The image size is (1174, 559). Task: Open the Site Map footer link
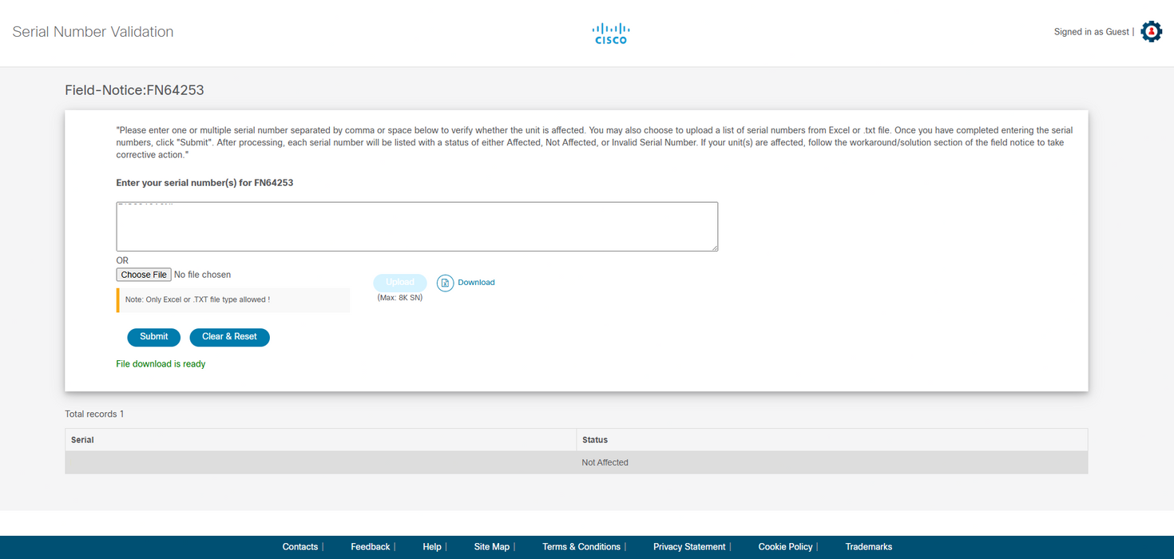click(x=492, y=546)
